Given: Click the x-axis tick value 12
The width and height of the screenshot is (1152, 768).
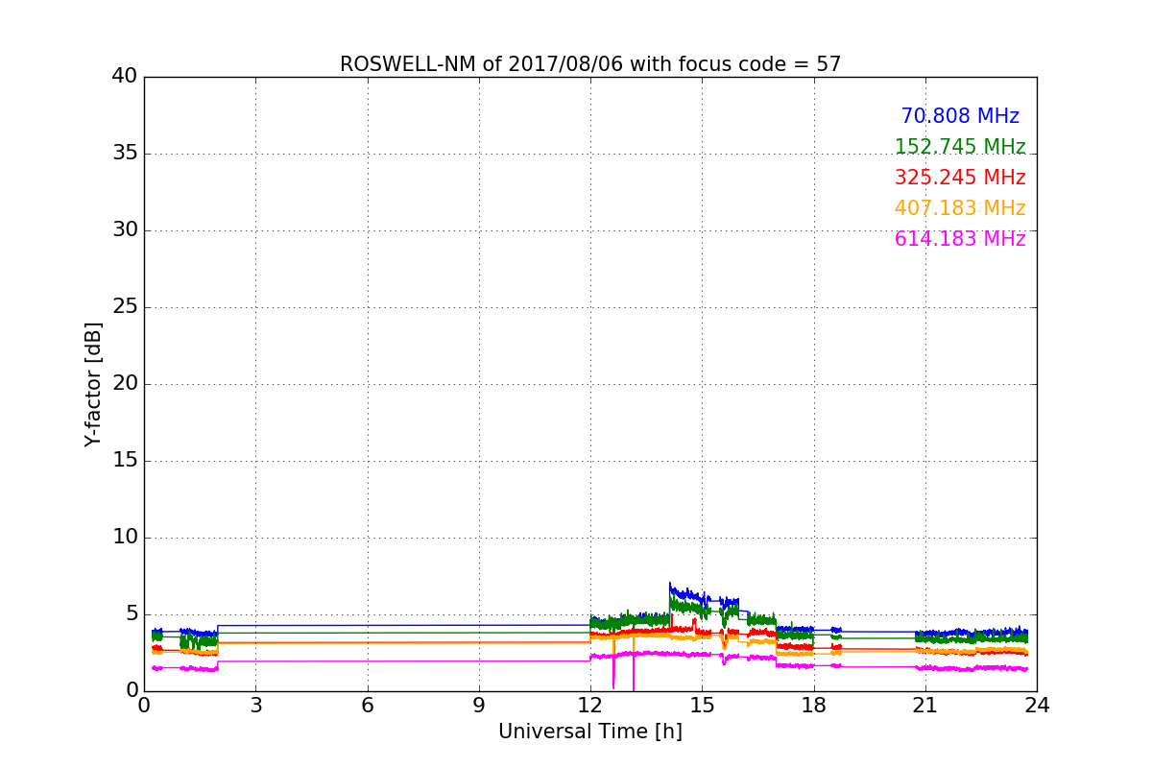Looking at the screenshot, I should [x=590, y=706].
